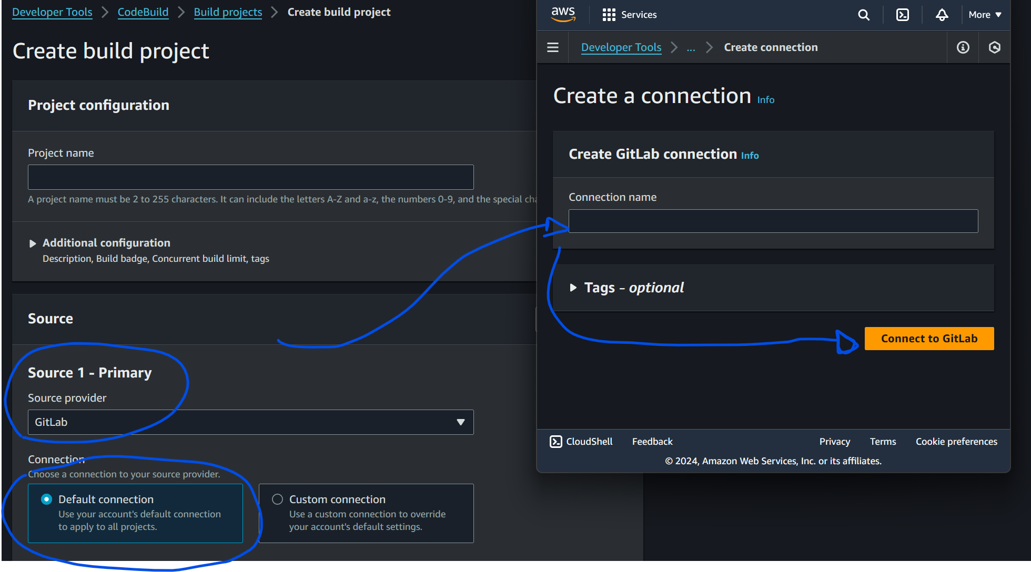1031x572 pixels.
Task: Open the Services grid menu
Action: [x=609, y=15]
